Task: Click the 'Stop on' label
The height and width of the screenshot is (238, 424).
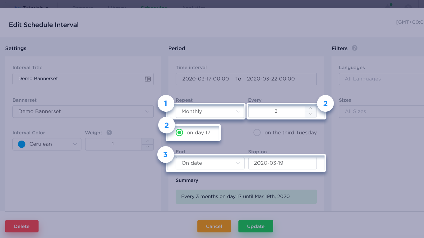Action: pyautogui.click(x=258, y=152)
